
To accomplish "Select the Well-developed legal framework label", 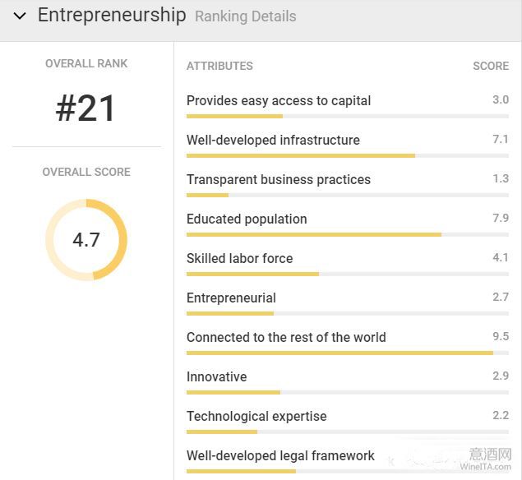I will pyautogui.click(x=280, y=455).
